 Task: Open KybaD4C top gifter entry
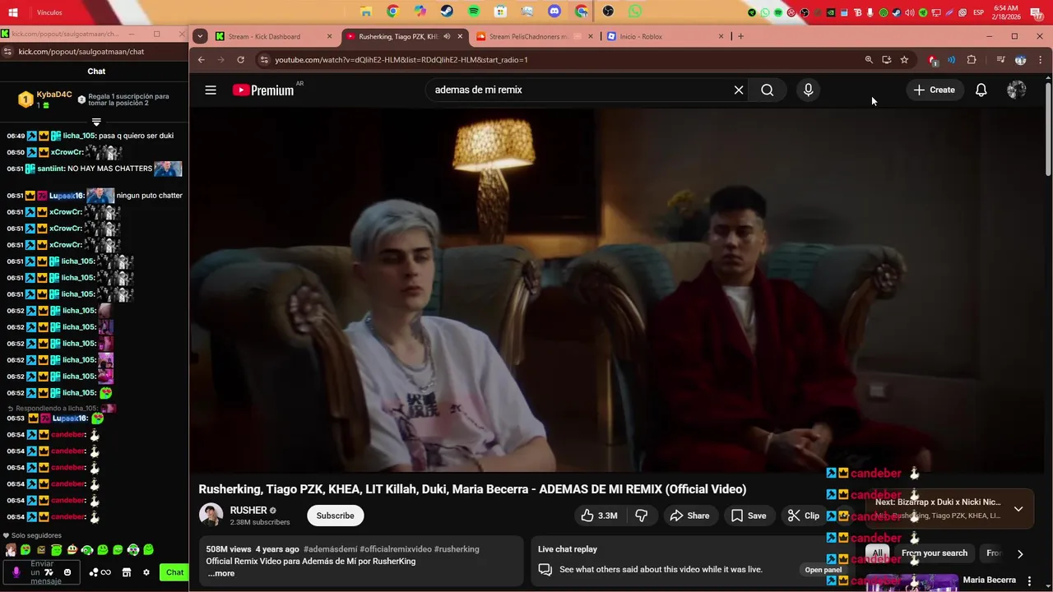pos(45,99)
